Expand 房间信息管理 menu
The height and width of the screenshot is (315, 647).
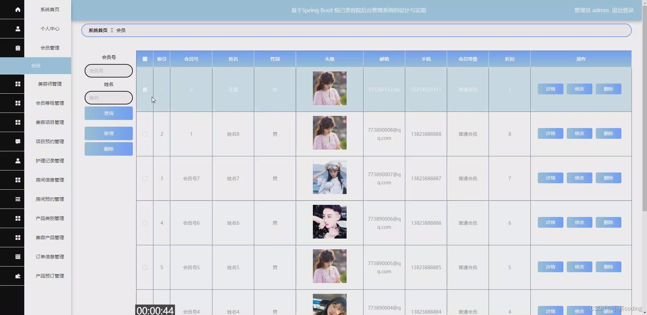(50, 180)
